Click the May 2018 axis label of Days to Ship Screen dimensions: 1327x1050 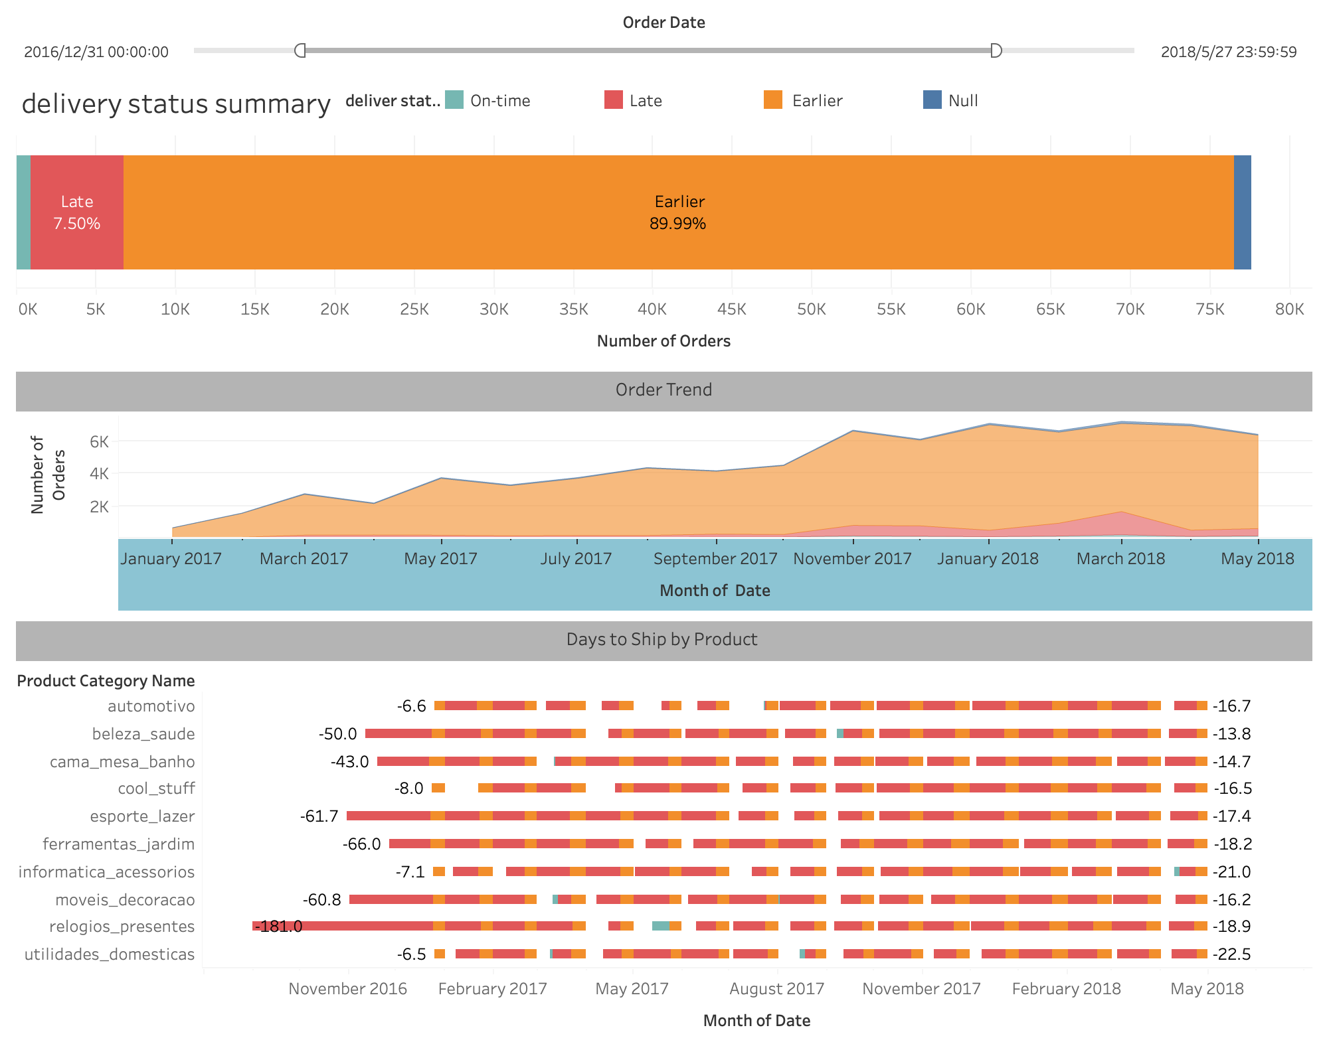click(1207, 989)
